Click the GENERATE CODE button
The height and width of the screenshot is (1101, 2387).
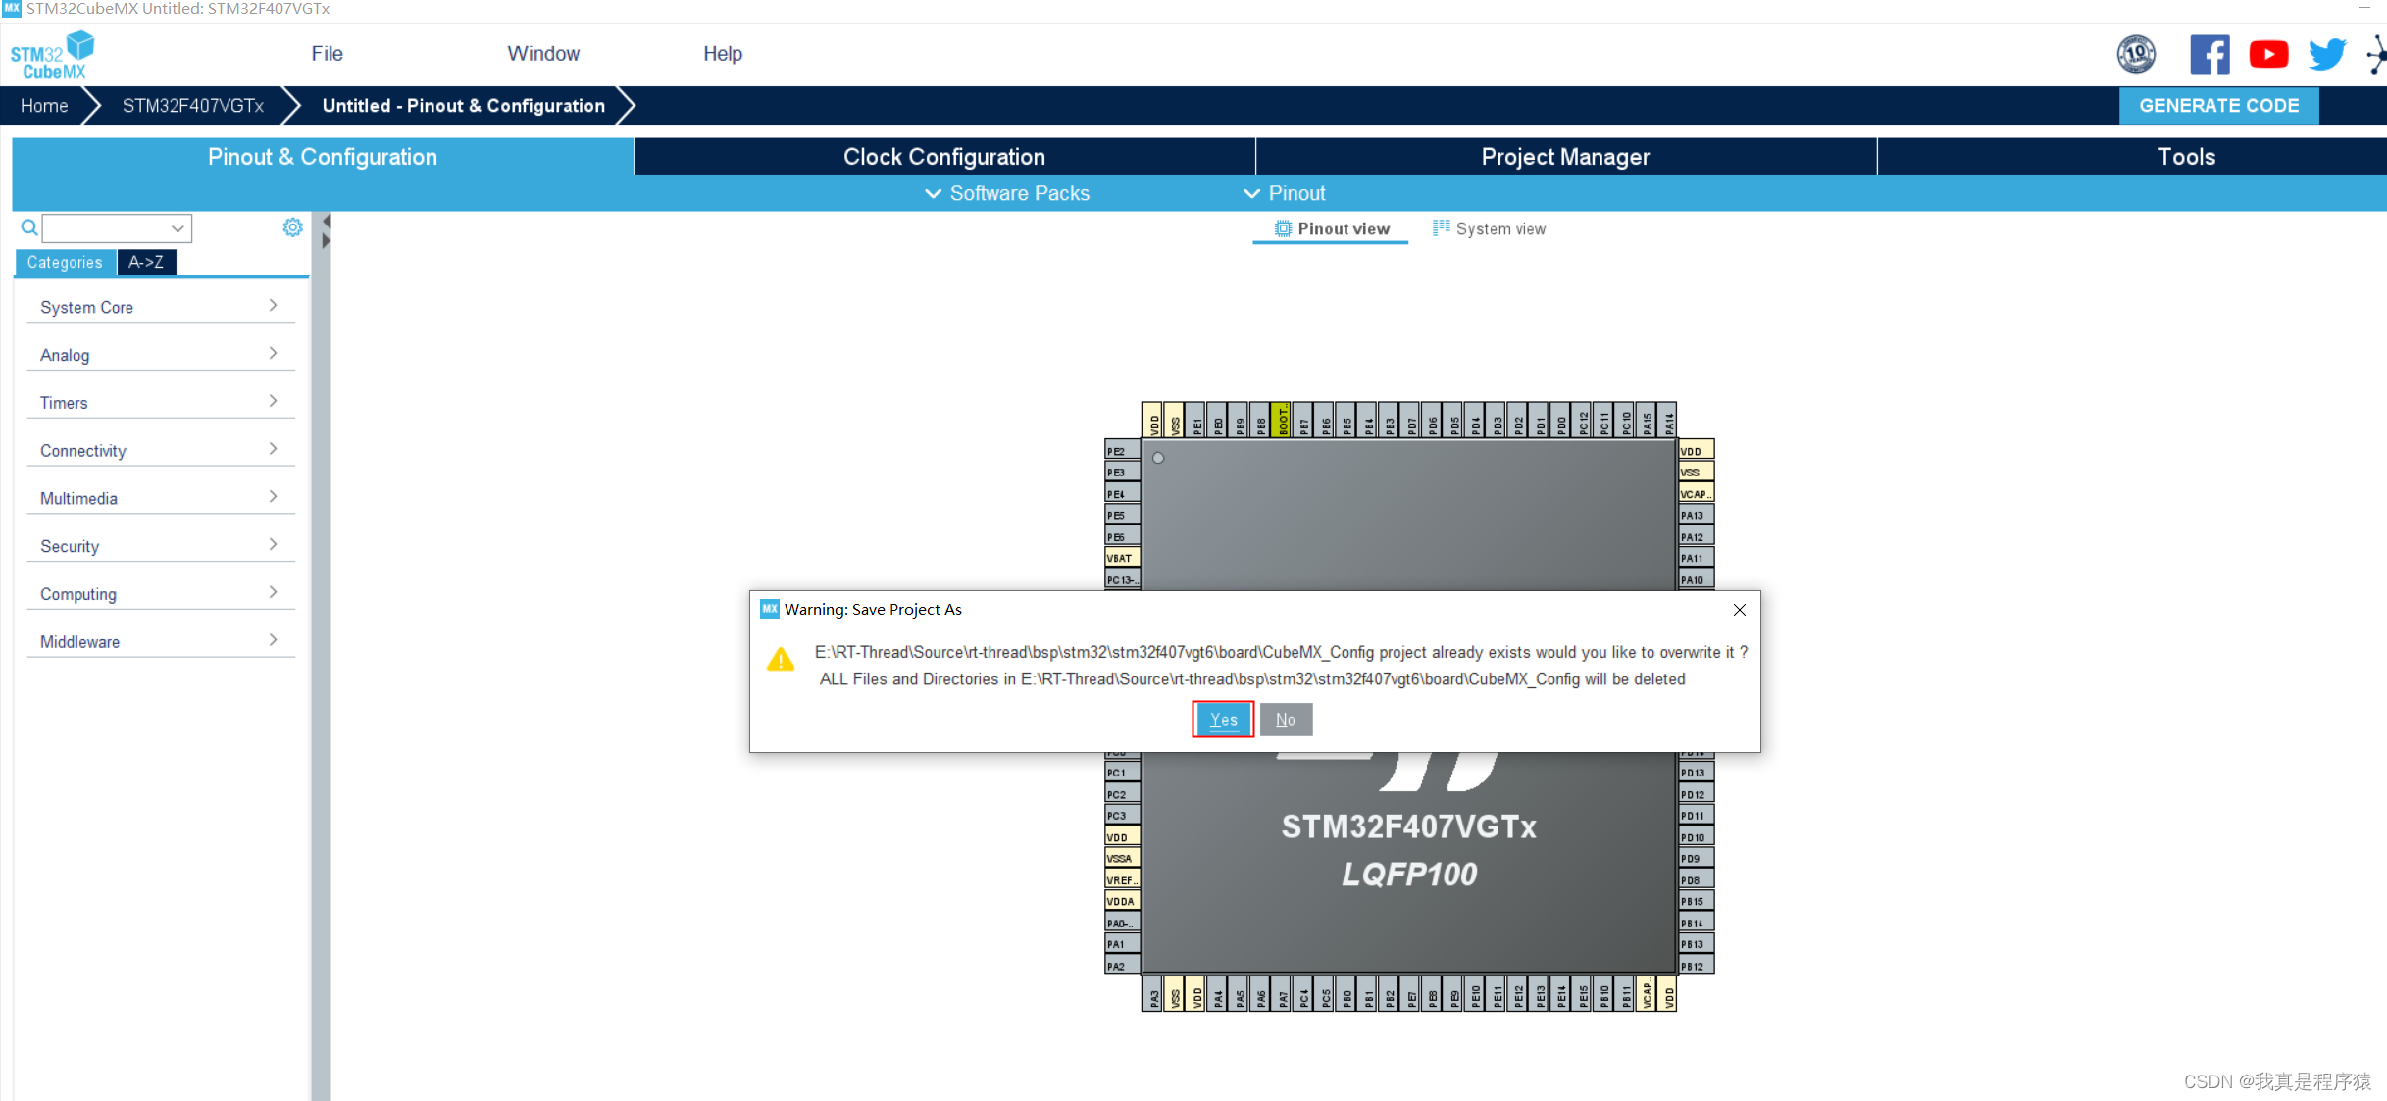click(x=2218, y=105)
